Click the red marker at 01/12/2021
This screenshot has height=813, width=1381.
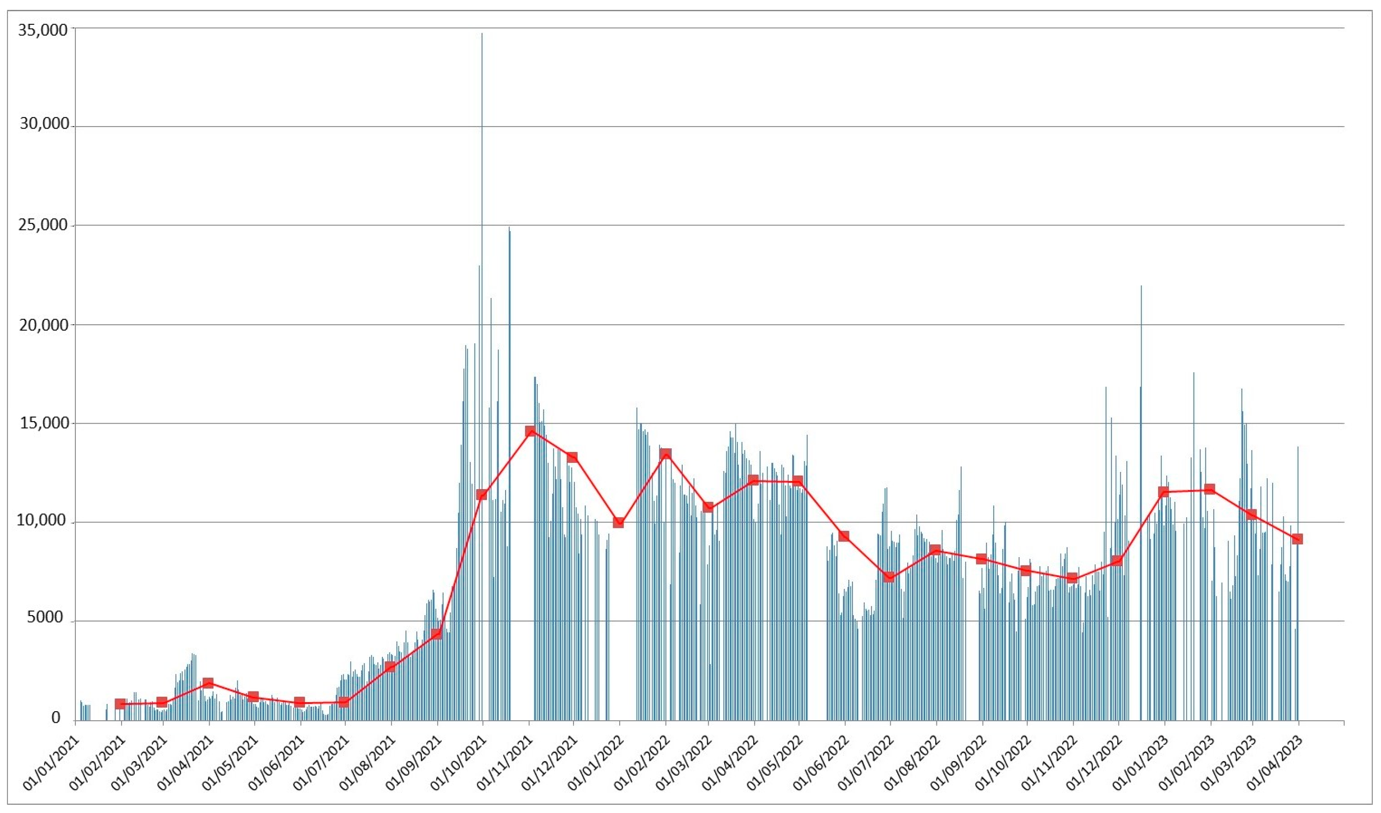[x=572, y=457]
